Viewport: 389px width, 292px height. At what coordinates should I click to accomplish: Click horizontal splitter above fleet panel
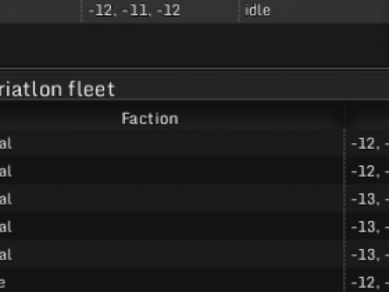[194, 68]
